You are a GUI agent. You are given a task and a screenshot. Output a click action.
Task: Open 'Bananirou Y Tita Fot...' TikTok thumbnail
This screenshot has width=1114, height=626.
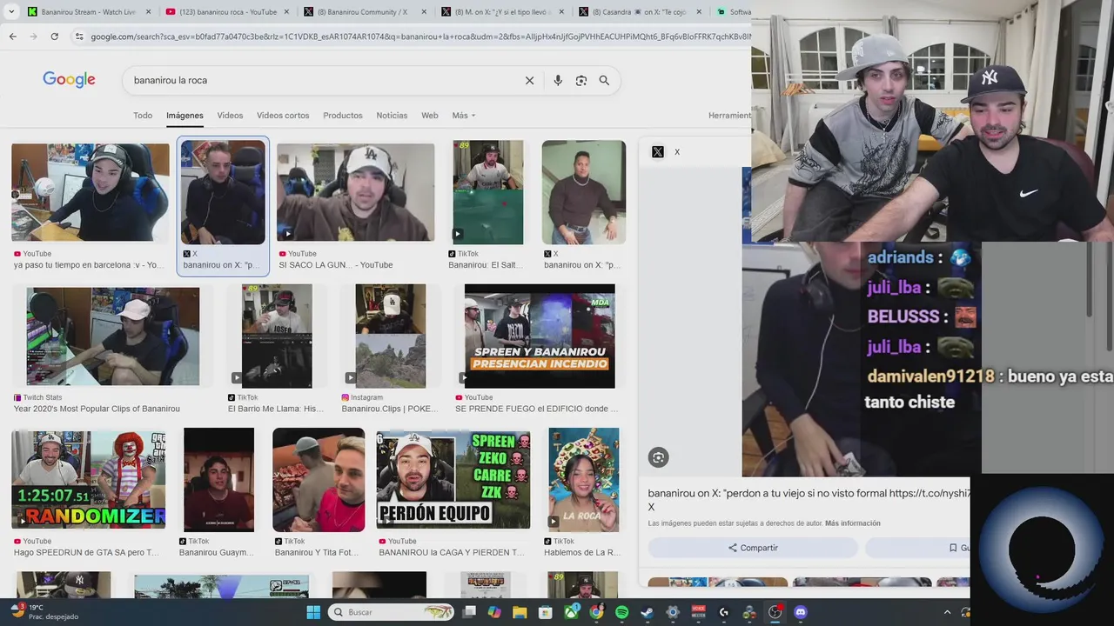coord(319,480)
